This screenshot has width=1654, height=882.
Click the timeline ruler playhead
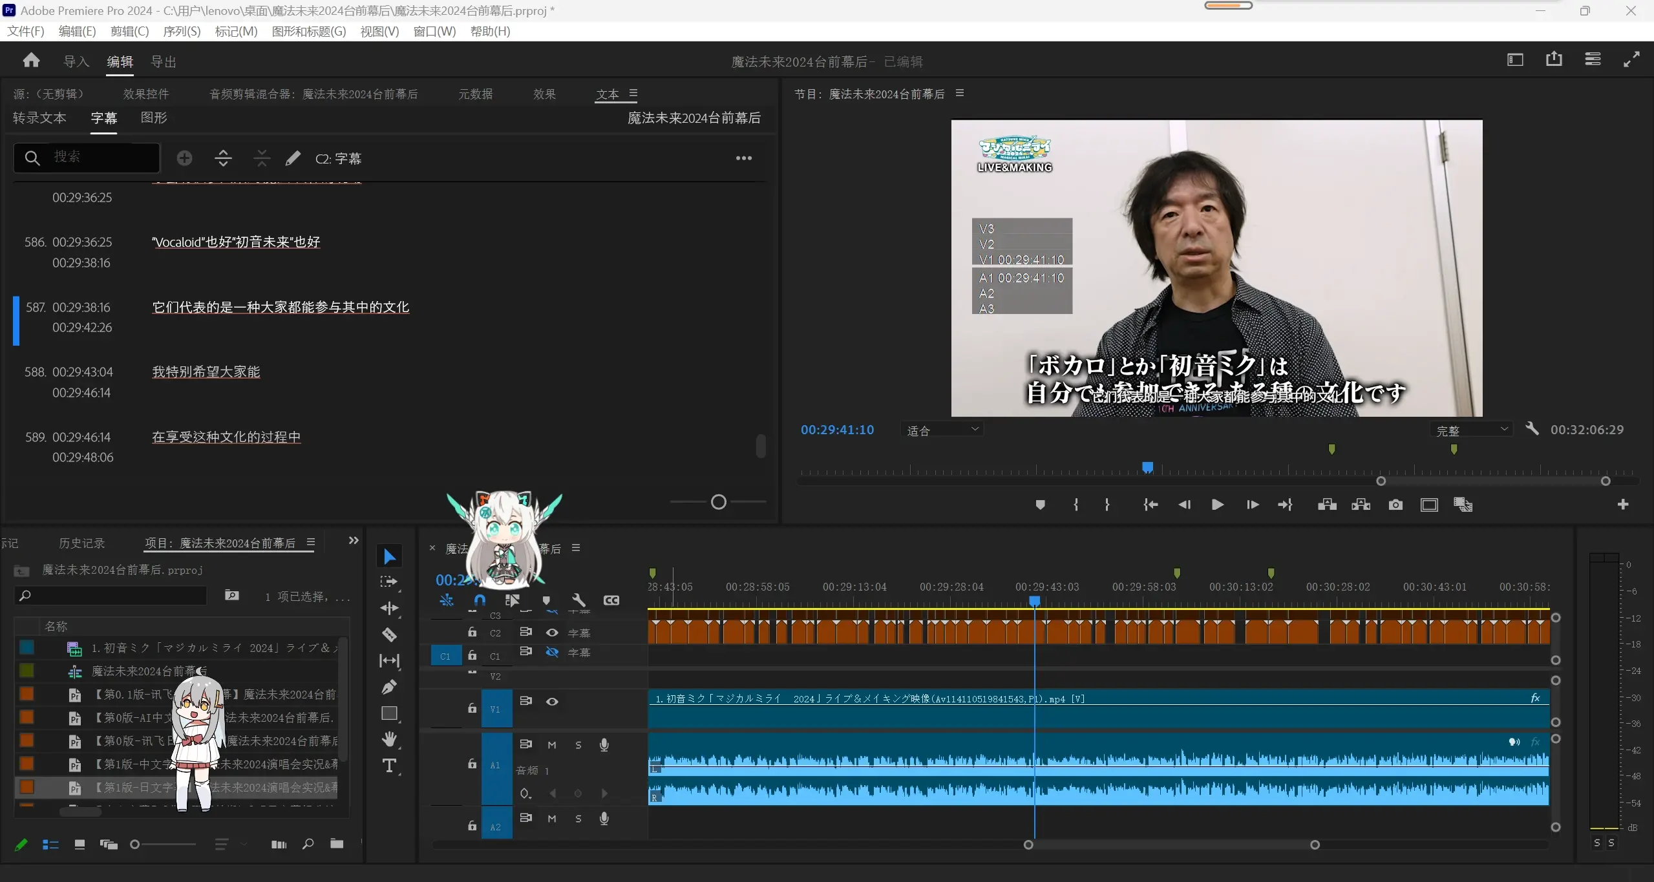1034,602
